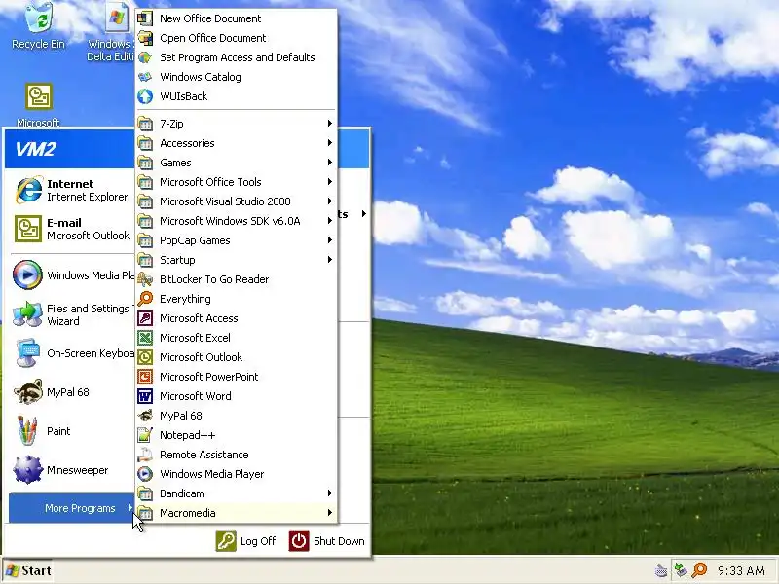Open New Office Document icon
Viewport: 779px width, 584px height.
[x=145, y=18]
